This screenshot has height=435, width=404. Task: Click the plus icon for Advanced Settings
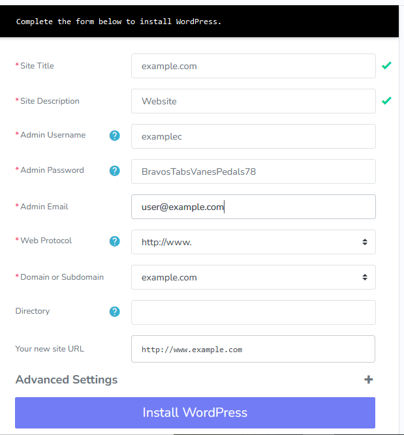368,380
